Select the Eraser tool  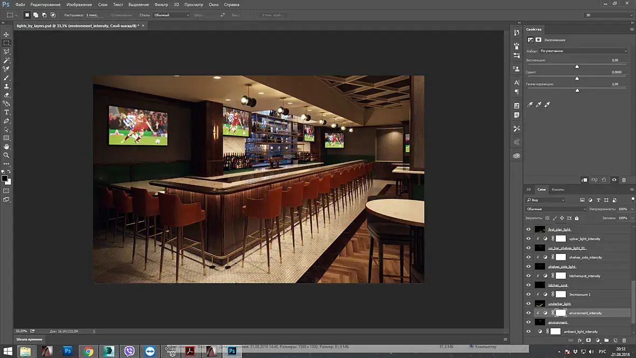pos(6,95)
